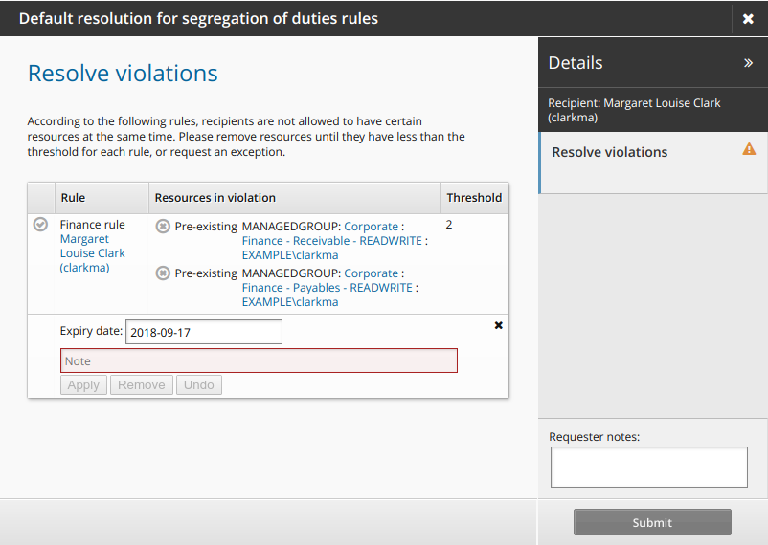Focus the Note text field
Viewport: 768px width, 545px height.
coord(259,360)
